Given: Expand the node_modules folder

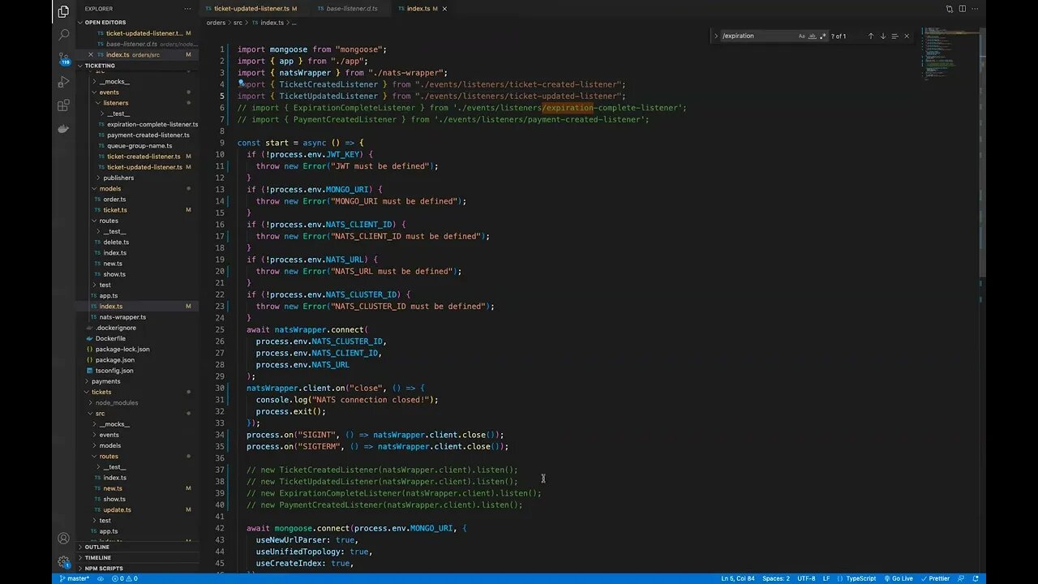Looking at the screenshot, I should [x=117, y=402].
